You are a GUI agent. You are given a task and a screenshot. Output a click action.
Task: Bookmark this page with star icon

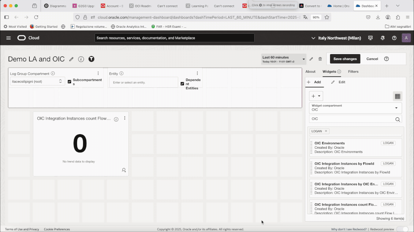pyautogui.click(x=327, y=17)
